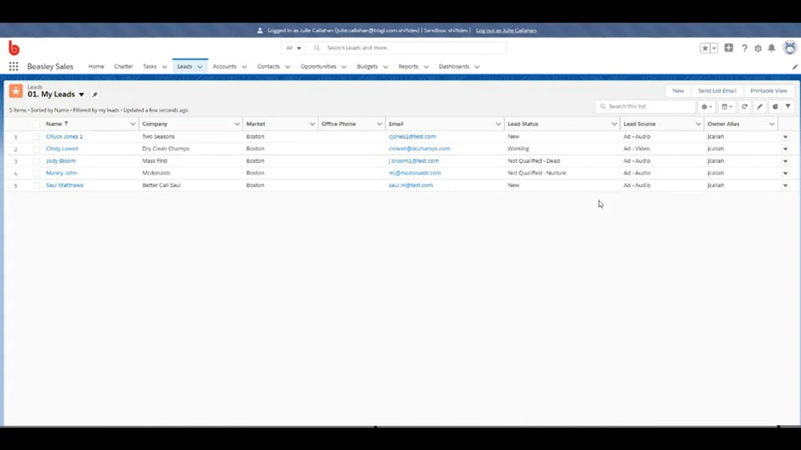Click the Leads object star icon

tap(16, 91)
